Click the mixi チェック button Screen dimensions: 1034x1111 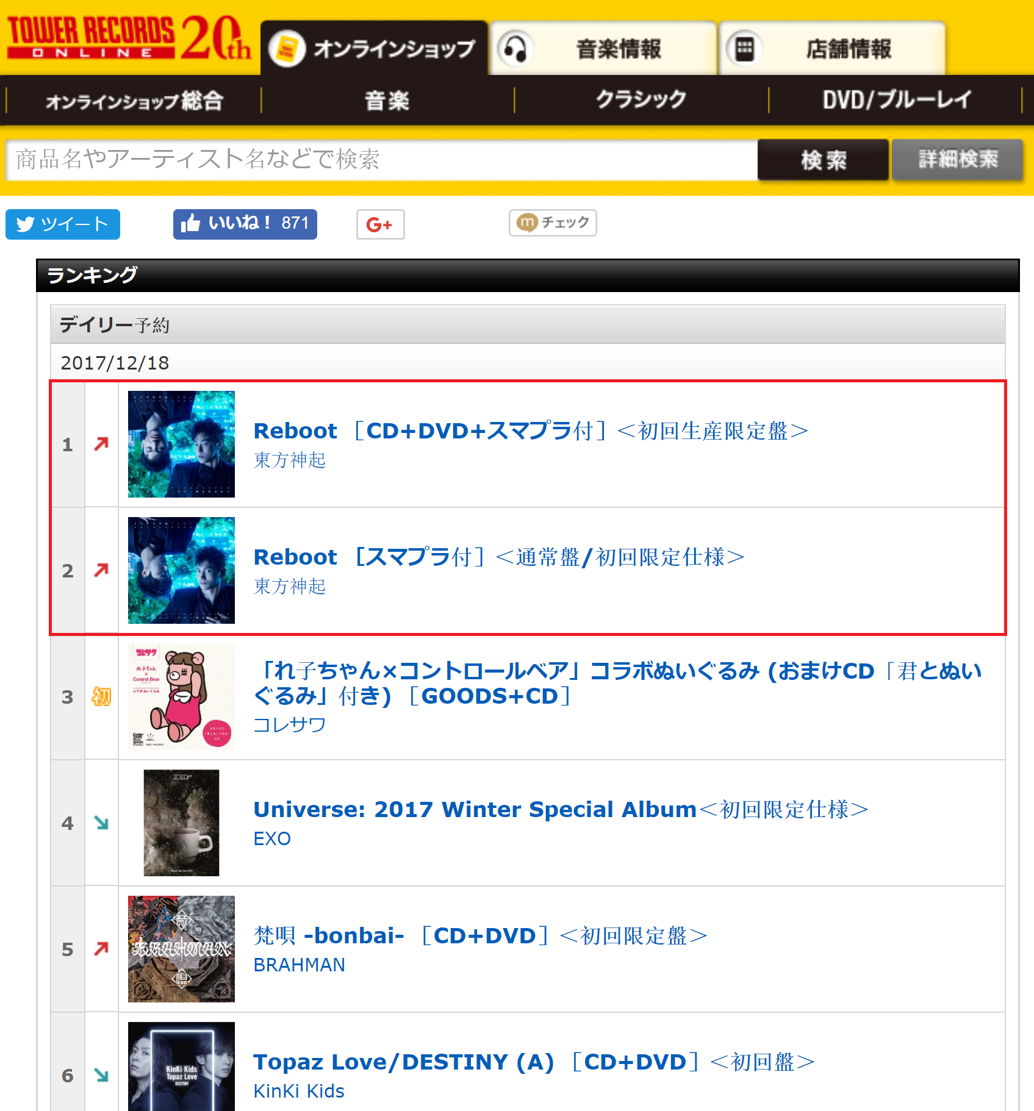(x=553, y=223)
